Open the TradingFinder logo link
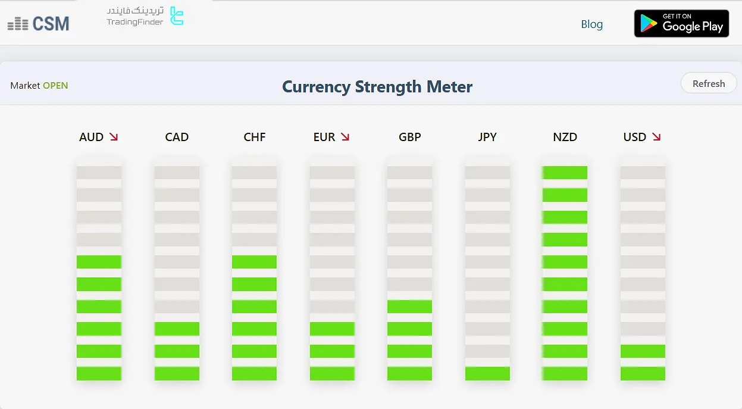This screenshot has height=409, width=742. pos(145,17)
